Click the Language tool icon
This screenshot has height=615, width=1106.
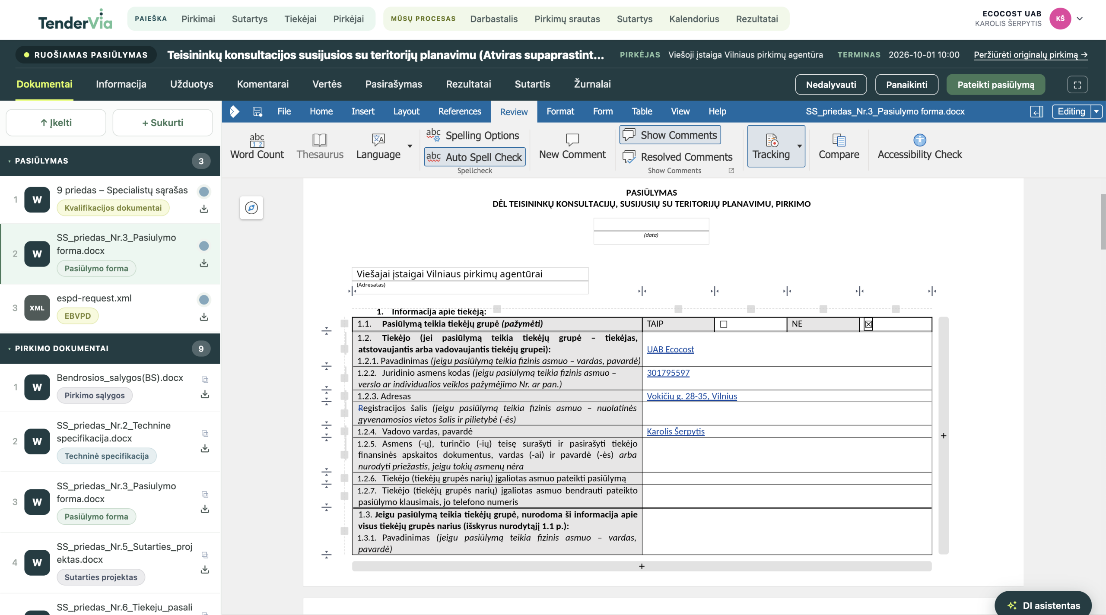tap(378, 140)
